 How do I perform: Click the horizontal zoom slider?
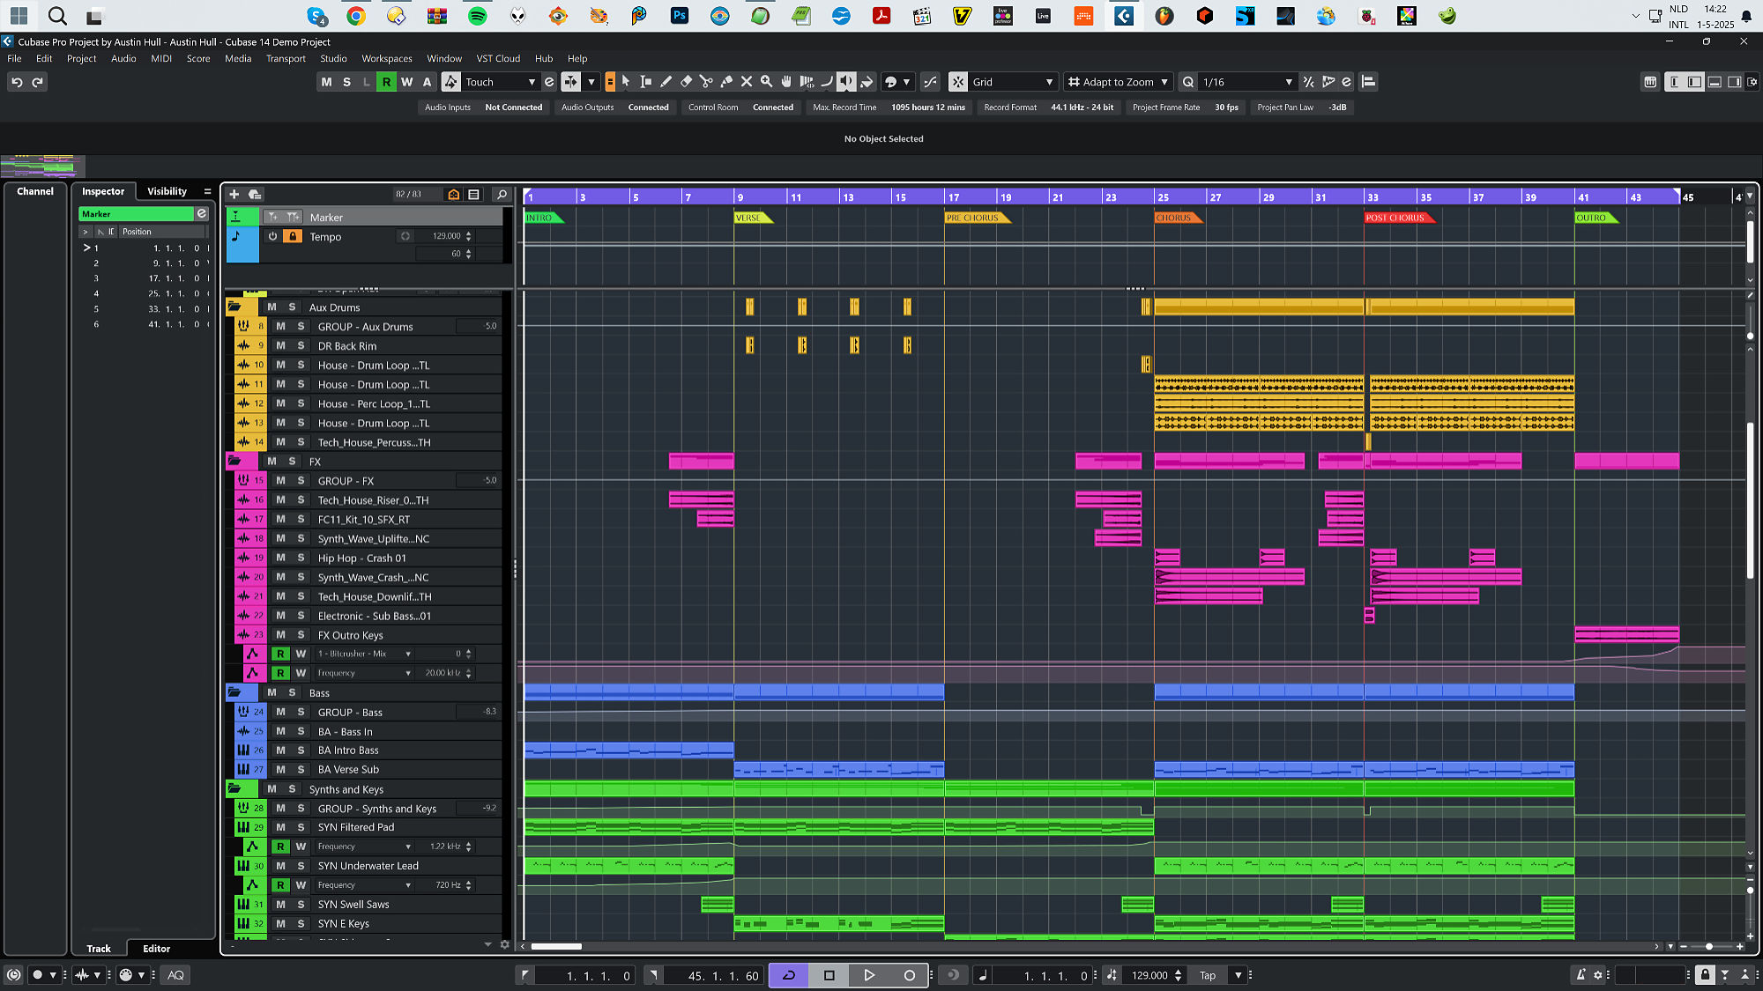[x=1709, y=946]
